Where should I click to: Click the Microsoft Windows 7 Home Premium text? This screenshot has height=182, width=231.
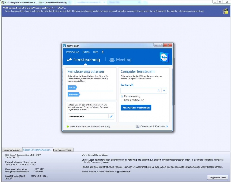click(21, 162)
